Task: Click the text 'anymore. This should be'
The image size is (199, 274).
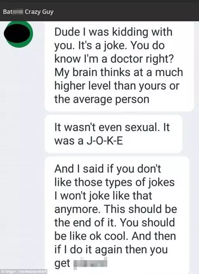Action: click(x=116, y=209)
